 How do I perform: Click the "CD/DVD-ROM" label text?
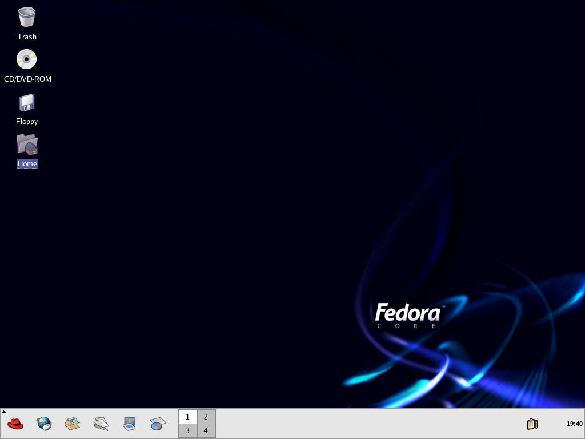(27, 79)
